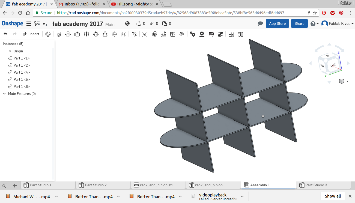Click the public globe icon
This screenshot has height=203, width=355.
(127, 23)
